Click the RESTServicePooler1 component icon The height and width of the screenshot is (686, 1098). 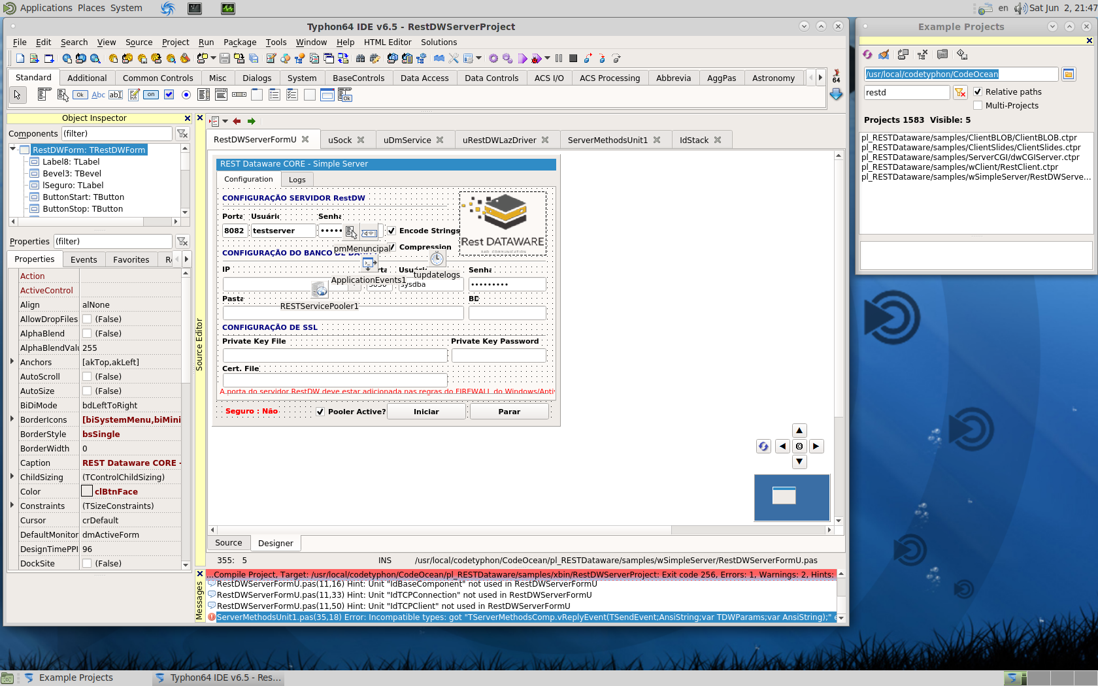320,289
